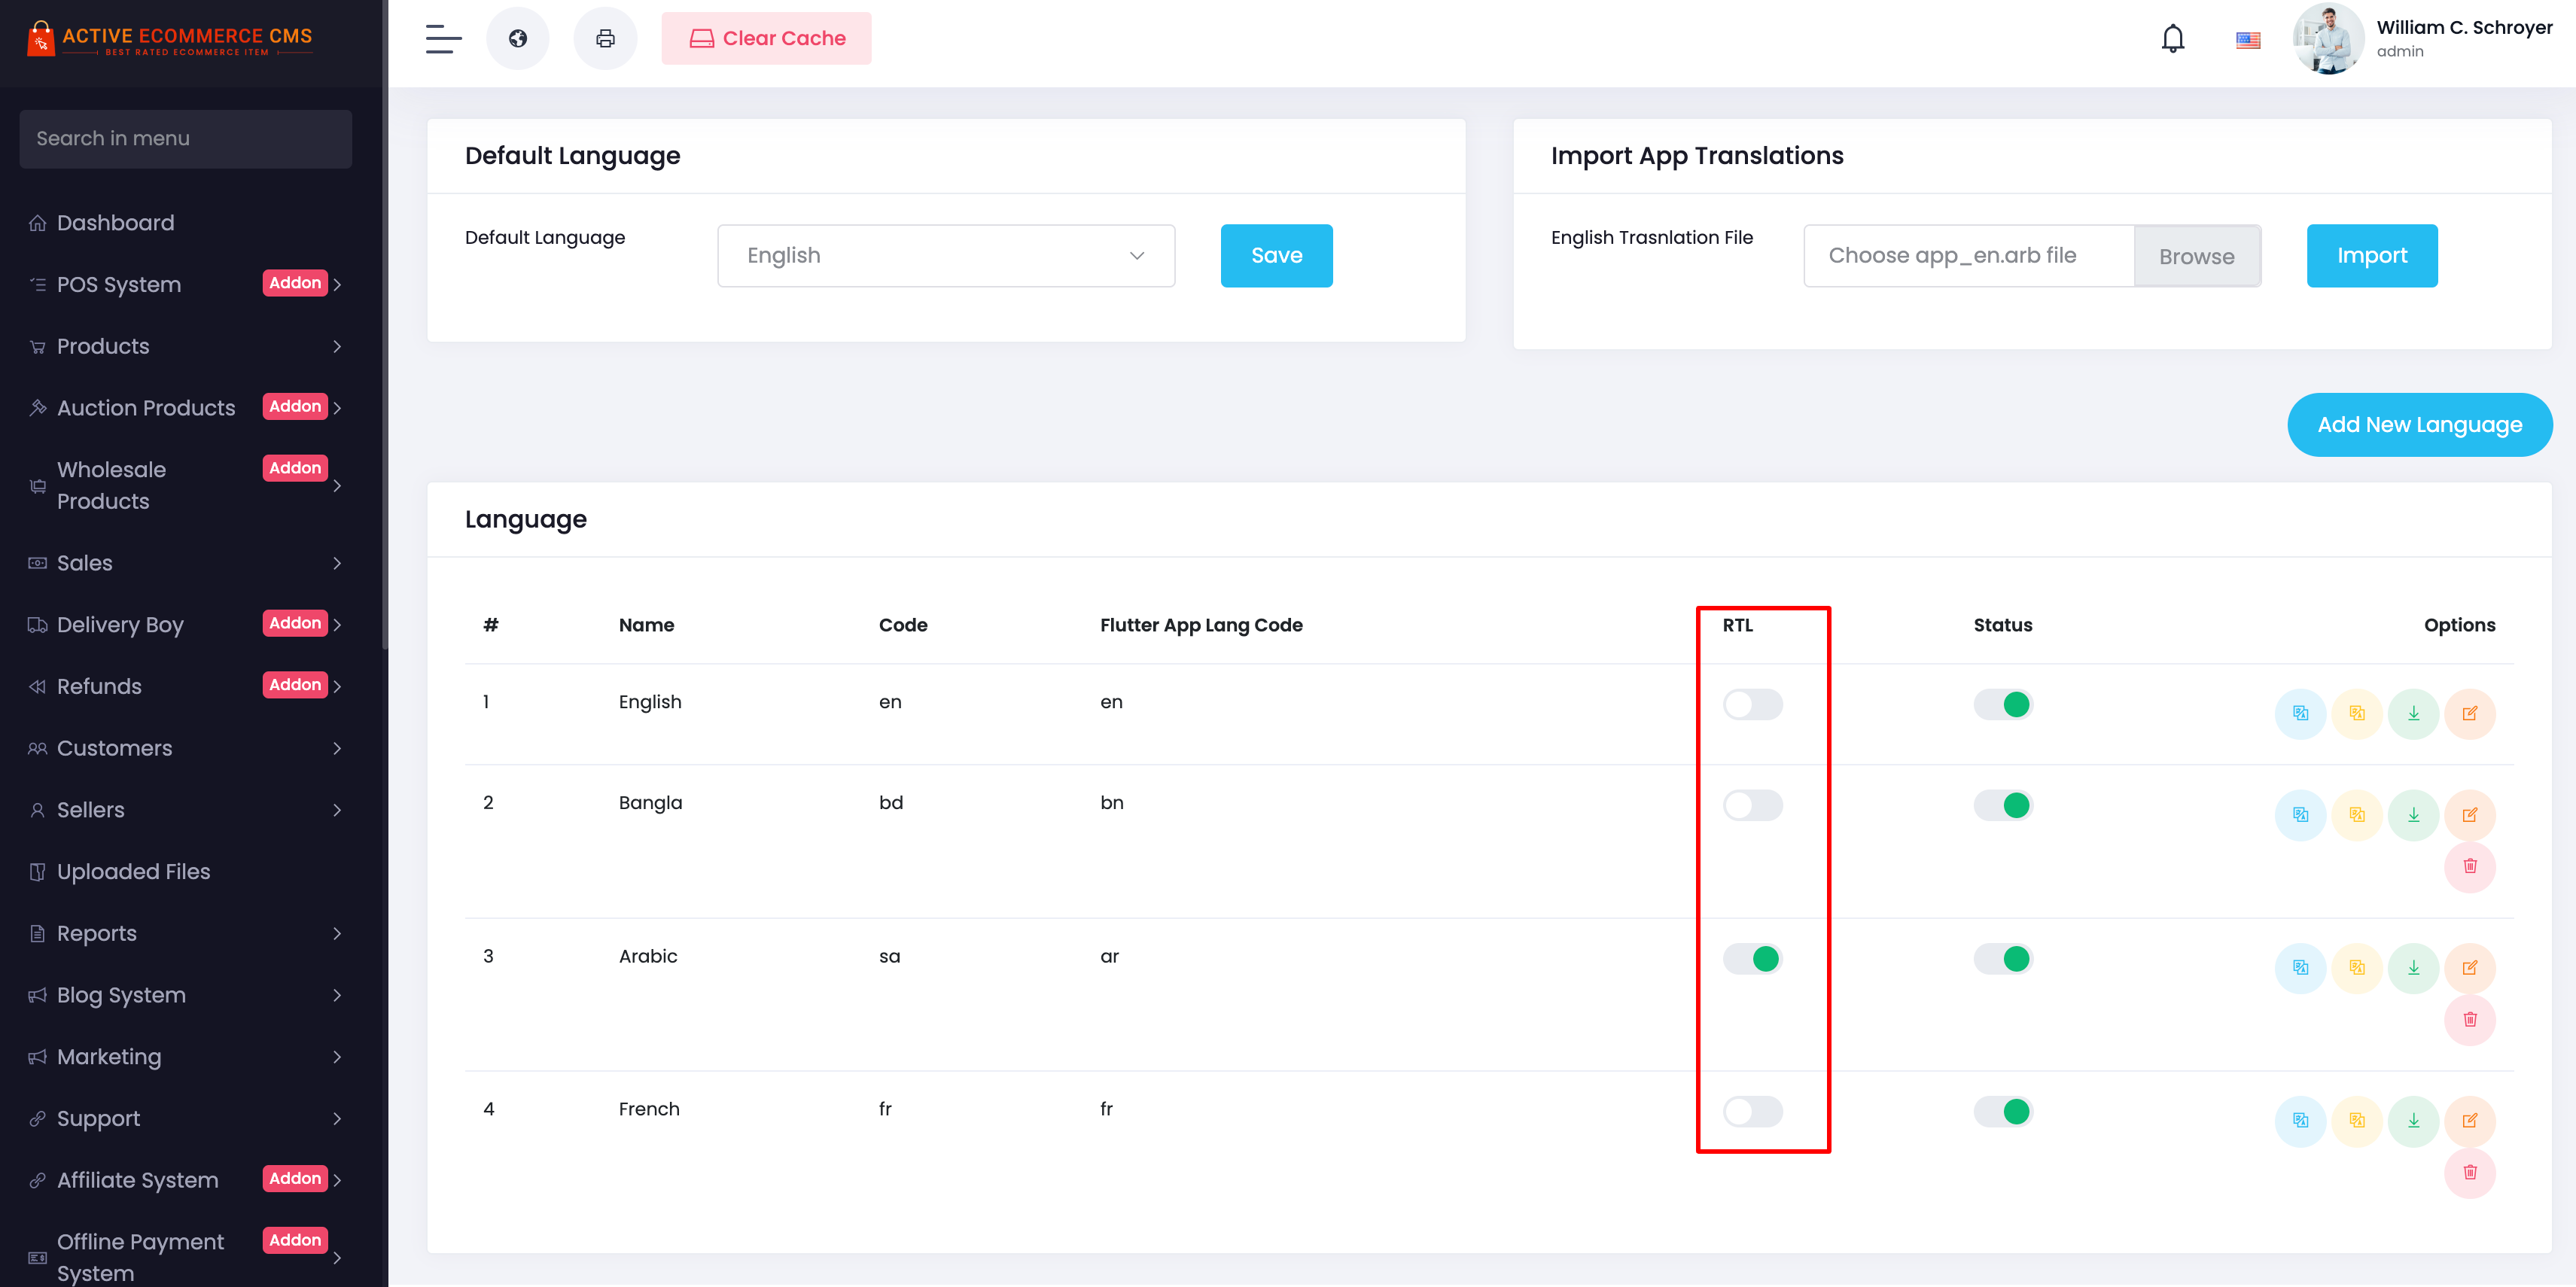This screenshot has width=2576, height=1287.
Task: Click Browse for the arb file
Action: click(x=2196, y=256)
